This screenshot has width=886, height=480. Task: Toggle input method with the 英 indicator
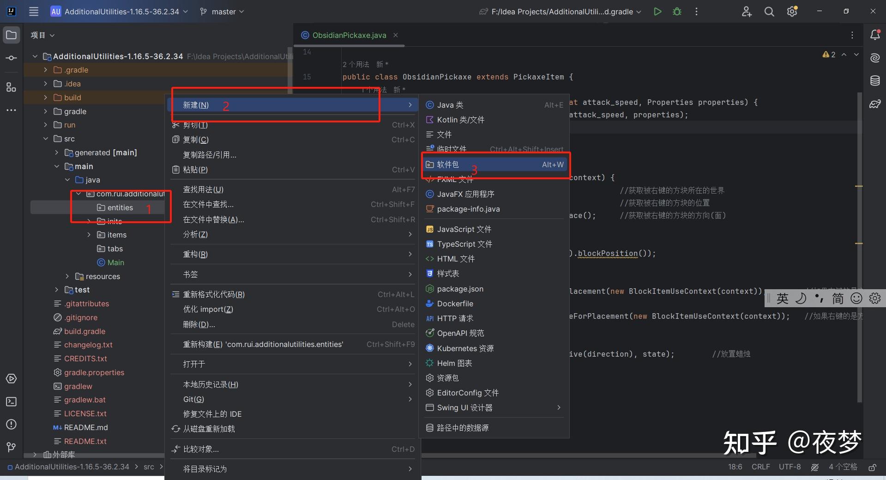[782, 298]
